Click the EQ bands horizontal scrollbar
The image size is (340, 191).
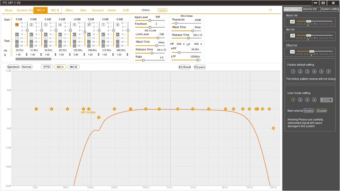click(33, 59)
